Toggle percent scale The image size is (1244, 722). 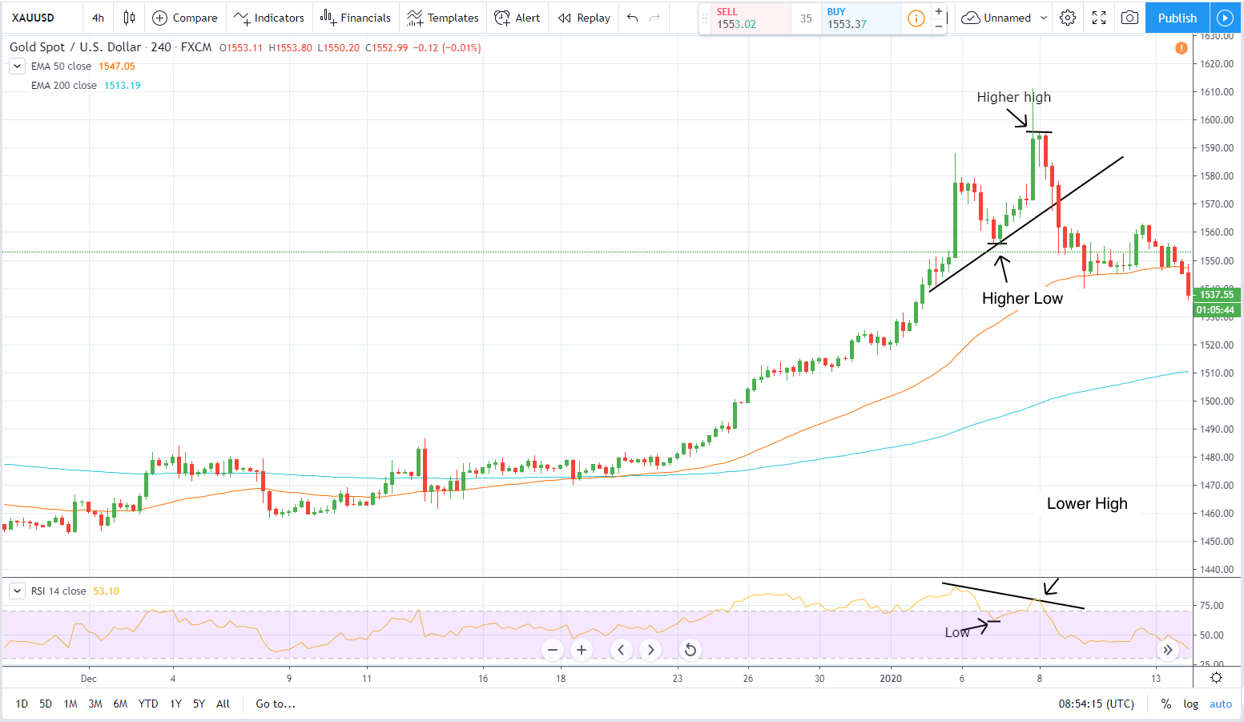[1165, 704]
